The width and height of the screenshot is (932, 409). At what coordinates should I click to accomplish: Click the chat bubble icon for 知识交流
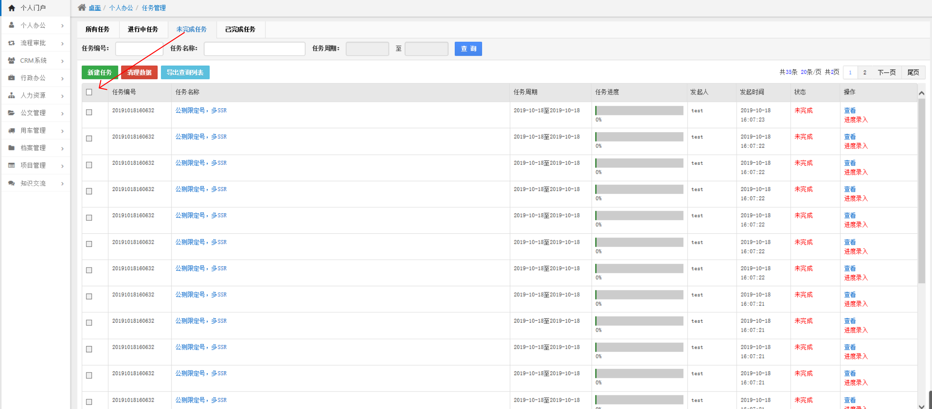coord(12,183)
